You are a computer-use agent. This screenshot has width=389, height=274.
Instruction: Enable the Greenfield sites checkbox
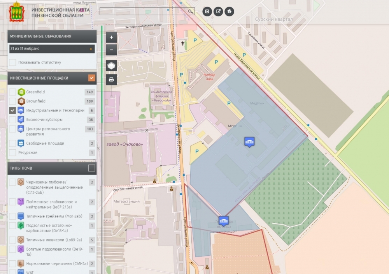13,92
